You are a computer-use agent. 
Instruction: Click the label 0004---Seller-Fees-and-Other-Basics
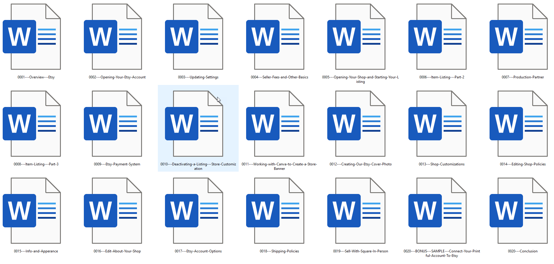280,77
